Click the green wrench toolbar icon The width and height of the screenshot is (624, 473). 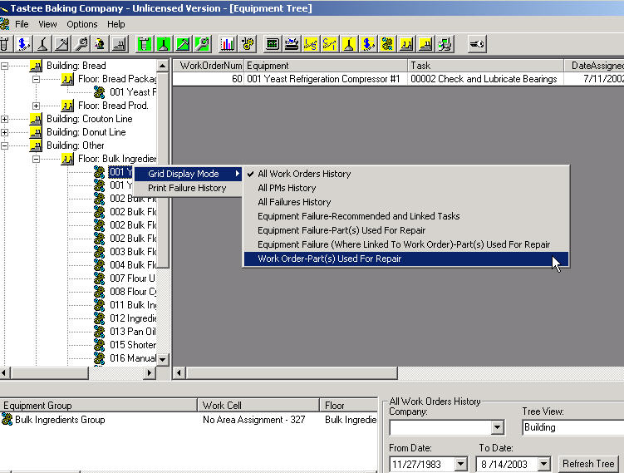(x=202, y=44)
